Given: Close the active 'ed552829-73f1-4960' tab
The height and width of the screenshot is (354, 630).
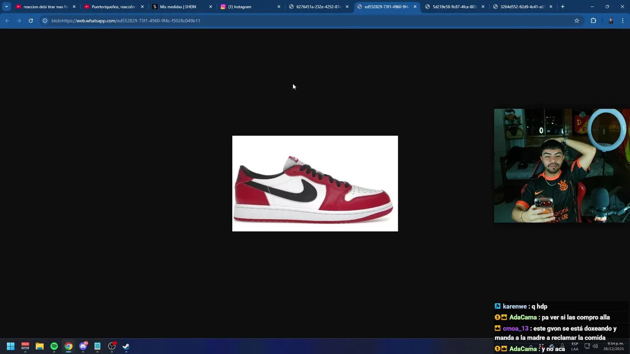Looking at the screenshot, I should (x=415, y=7).
